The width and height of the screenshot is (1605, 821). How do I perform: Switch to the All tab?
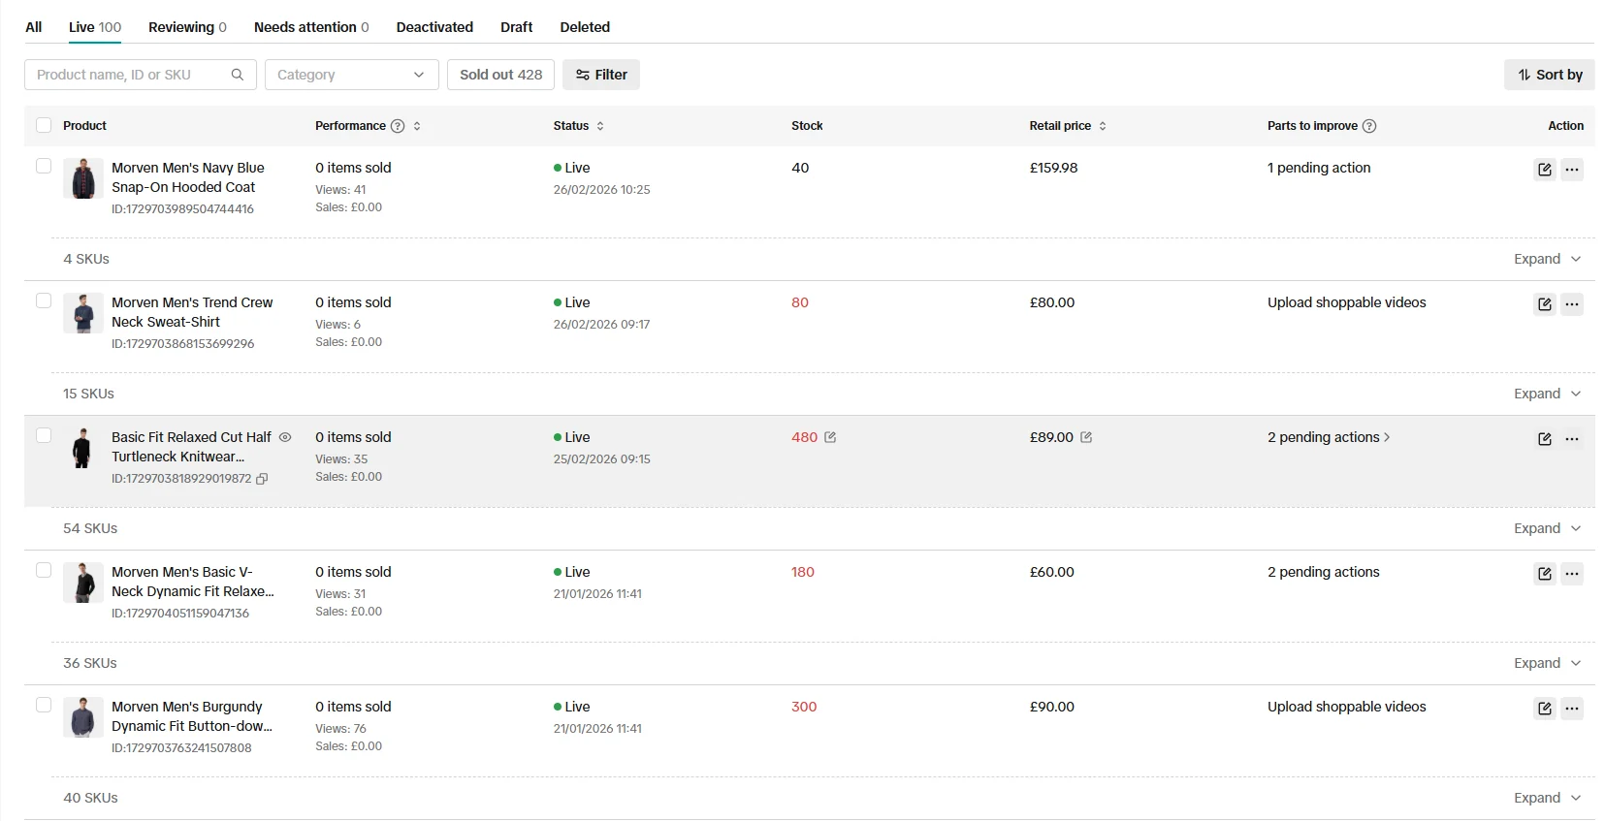tap(33, 27)
